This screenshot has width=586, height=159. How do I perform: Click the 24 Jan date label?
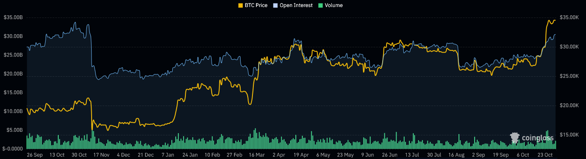[190, 155]
